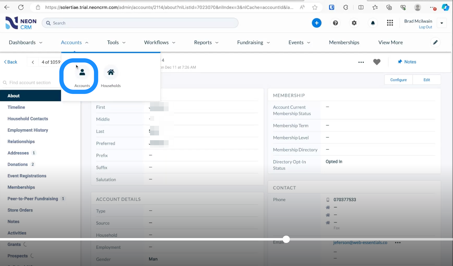Open Store Orders section
This screenshot has height=266, width=453.
click(20, 210)
